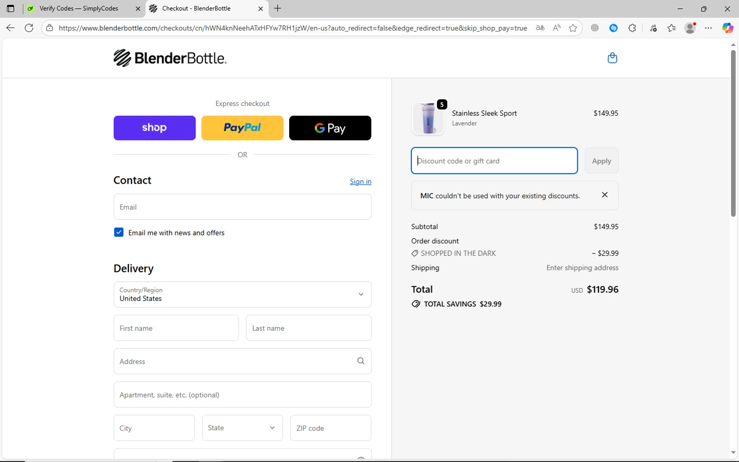The height and width of the screenshot is (462, 739).
Task: Click the globe icon in browser toolbar
Action: (595, 28)
